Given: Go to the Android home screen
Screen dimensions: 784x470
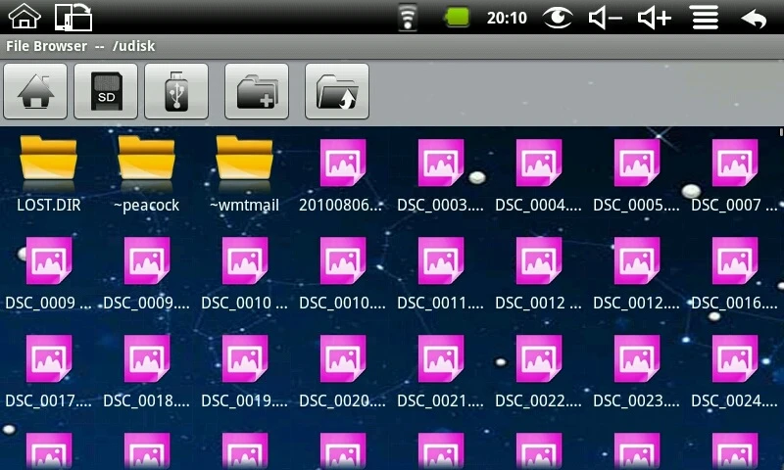Looking at the screenshot, I should [24, 17].
